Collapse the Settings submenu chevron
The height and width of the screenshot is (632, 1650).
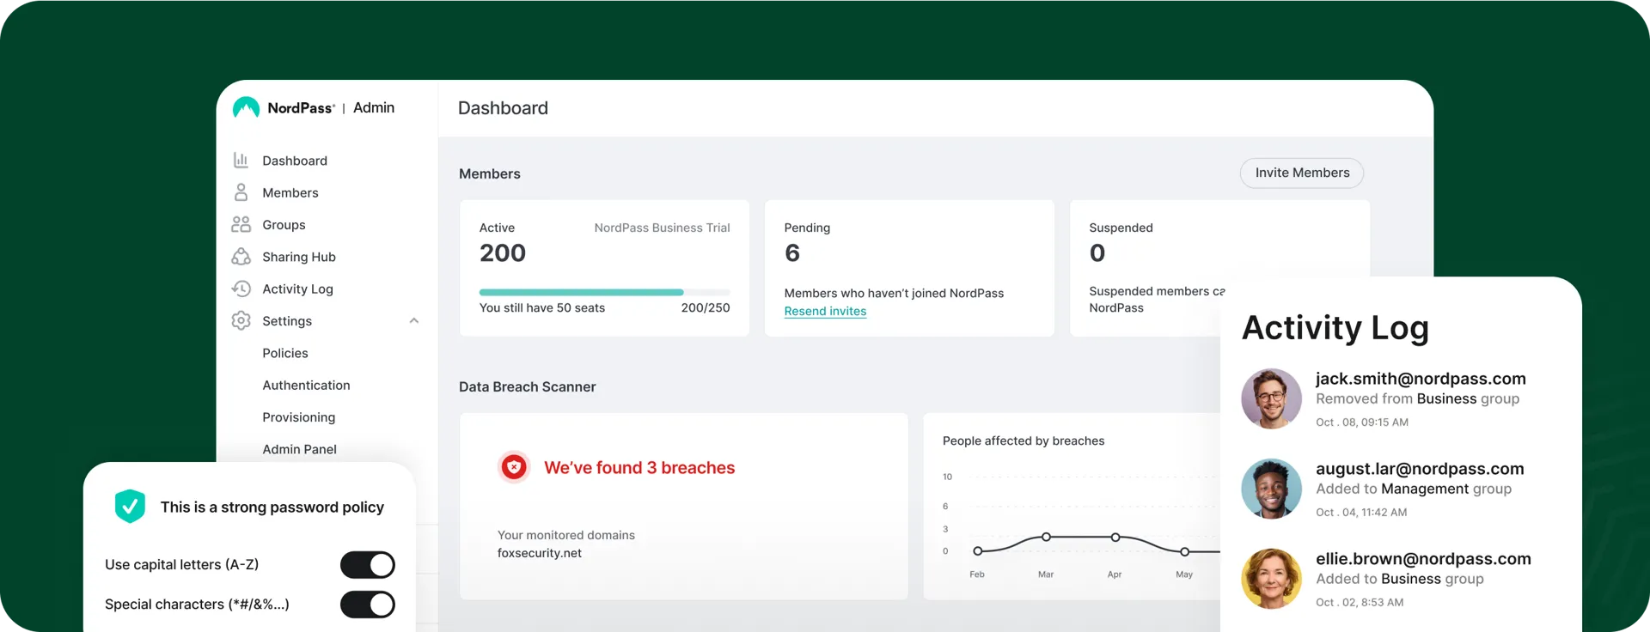(x=414, y=320)
